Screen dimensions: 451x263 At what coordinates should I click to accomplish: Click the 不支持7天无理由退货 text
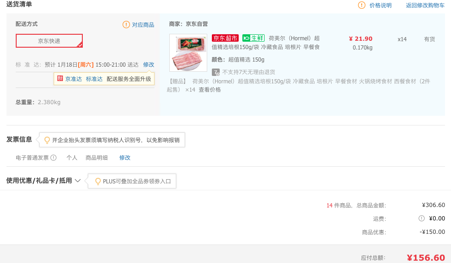coord(248,72)
